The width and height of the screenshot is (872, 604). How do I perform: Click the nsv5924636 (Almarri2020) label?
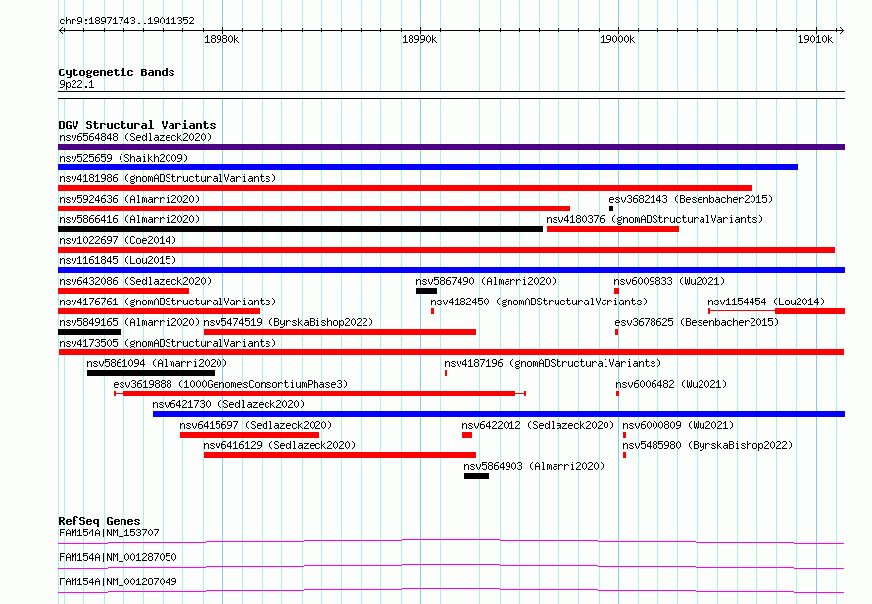[129, 199]
